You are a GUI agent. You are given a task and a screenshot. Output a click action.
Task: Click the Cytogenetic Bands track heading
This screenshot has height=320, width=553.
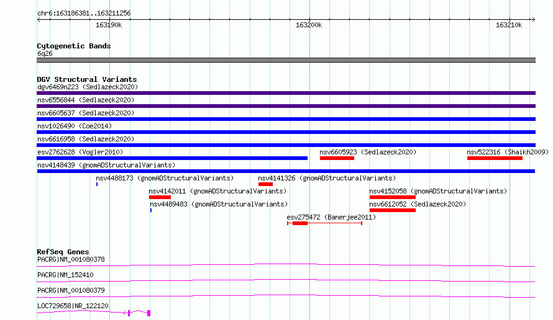click(x=74, y=46)
